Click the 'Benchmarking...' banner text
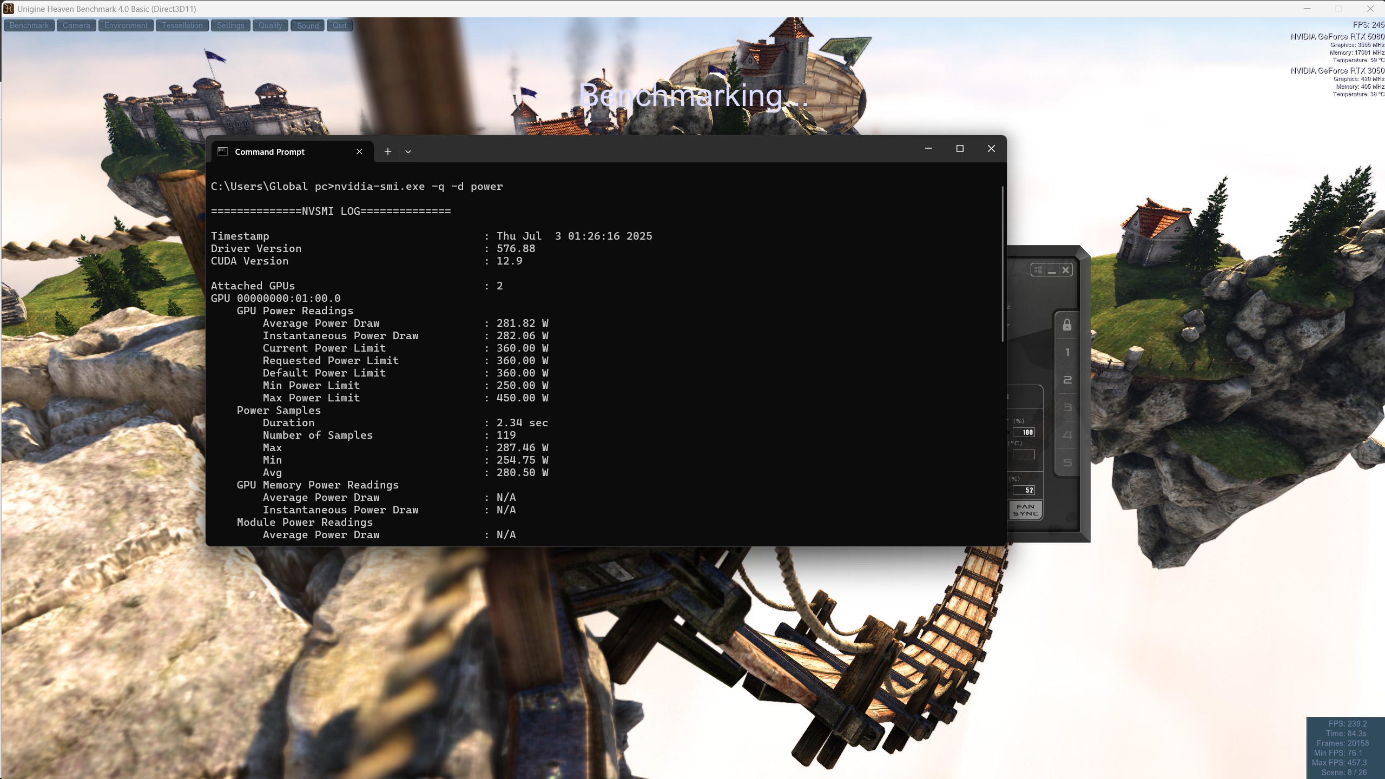This screenshot has width=1385, height=779. [694, 96]
